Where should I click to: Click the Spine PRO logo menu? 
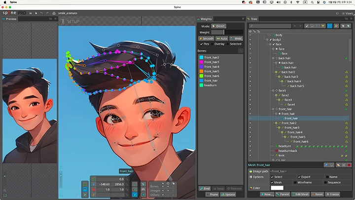click(14, 13)
